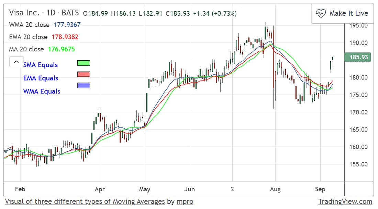This screenshot has height=209, width=378.
Task: Click the Apr label on time axis
Action: [100, 189]
